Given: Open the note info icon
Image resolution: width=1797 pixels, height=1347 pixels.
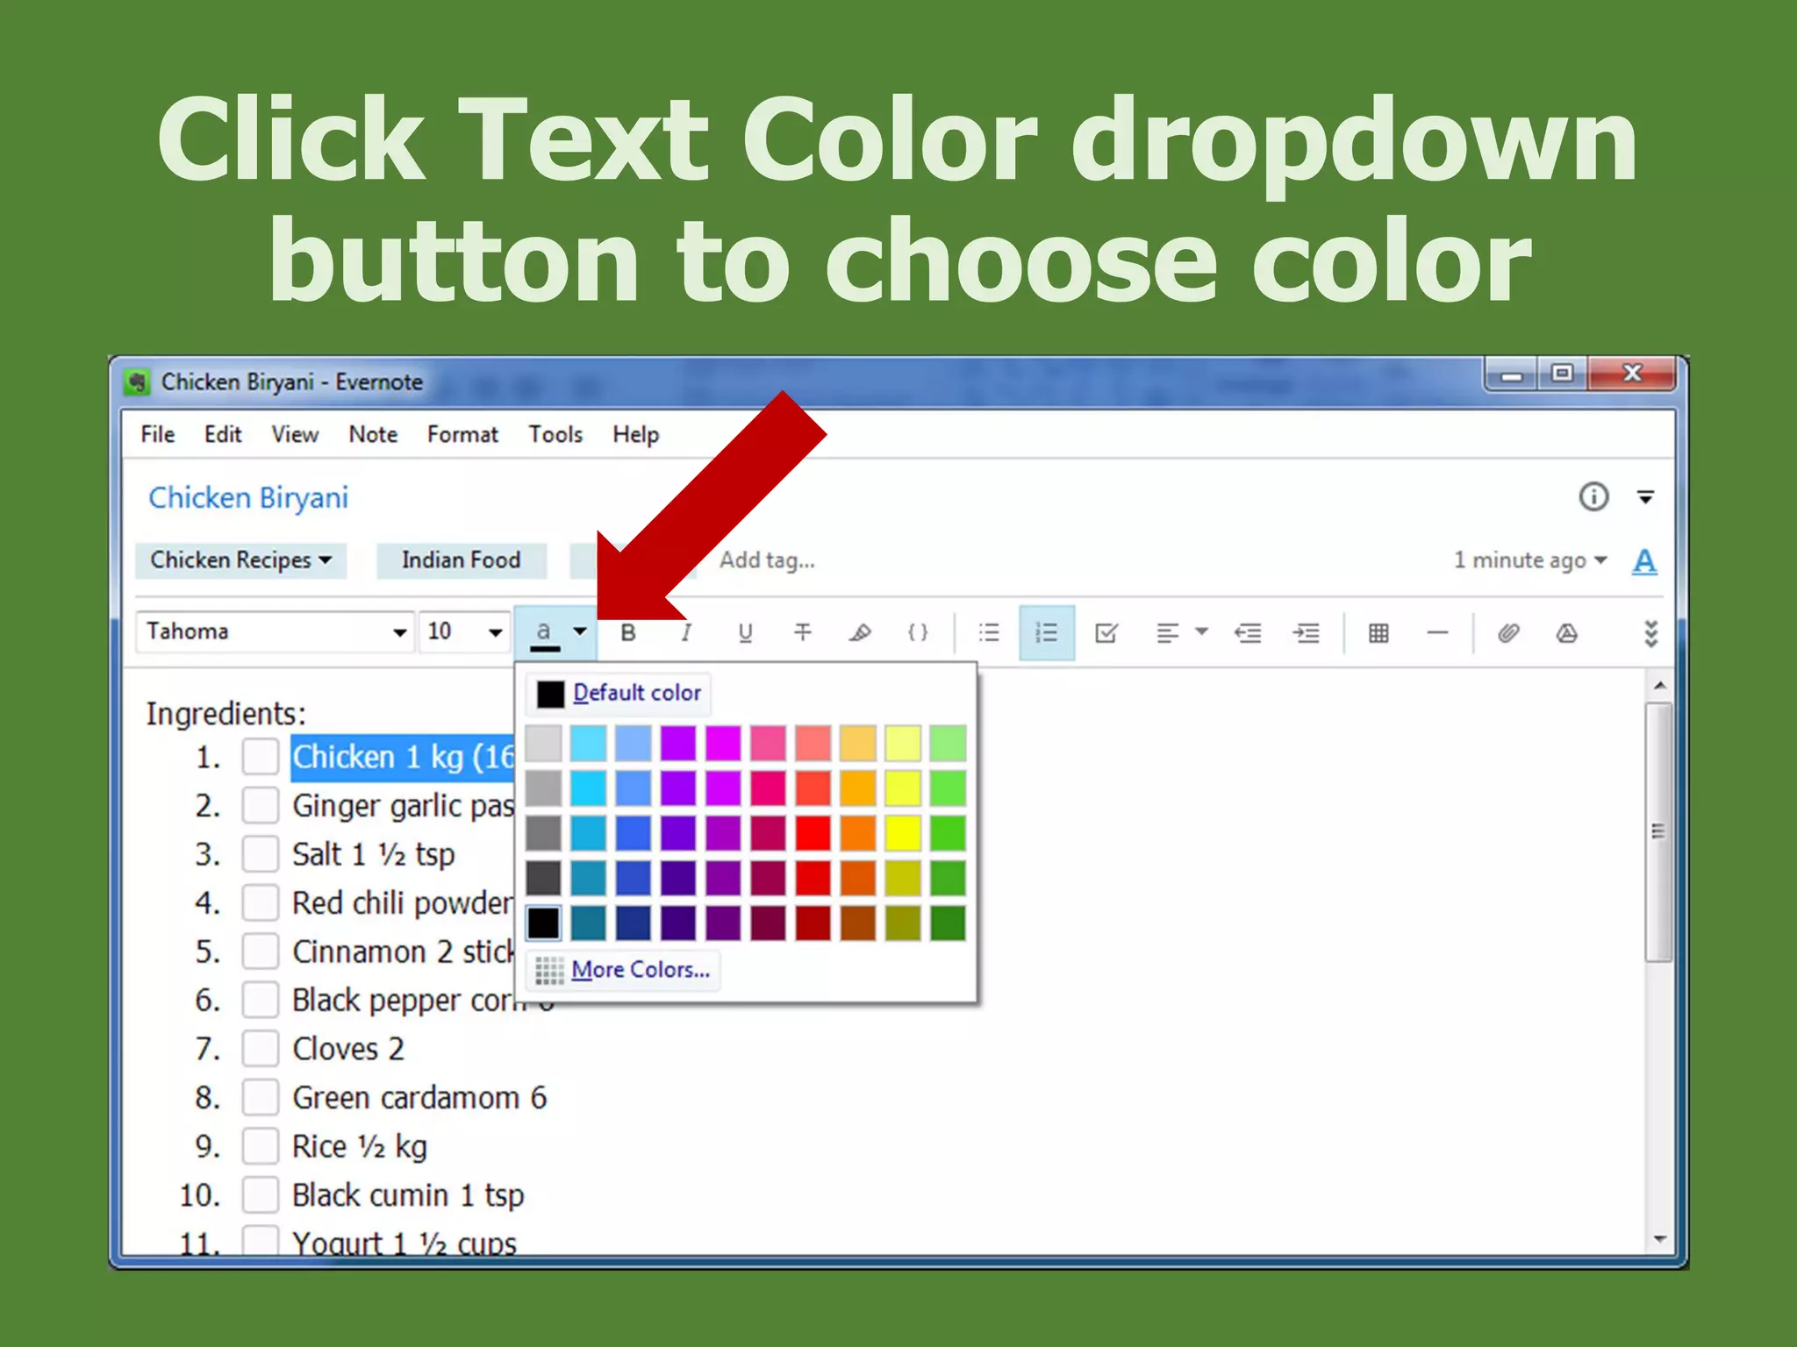Looking at the screenshot, I should coord(1593,496).
